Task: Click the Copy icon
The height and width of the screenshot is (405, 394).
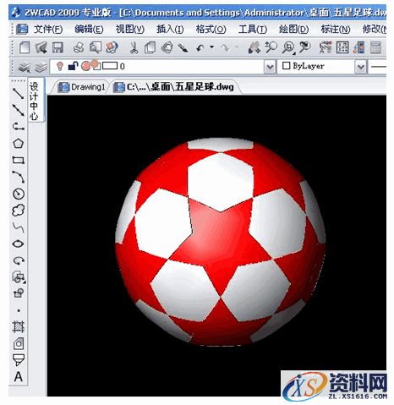Action: tap(150, 47)
